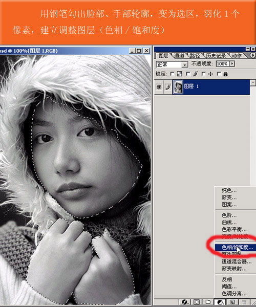Switch to the 通道 tab
The height and width of the screenshot is (307, 256).
179,56
